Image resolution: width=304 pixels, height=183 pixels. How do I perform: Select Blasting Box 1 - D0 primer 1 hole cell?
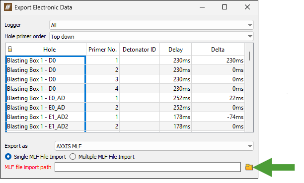(x=46, y=60)
